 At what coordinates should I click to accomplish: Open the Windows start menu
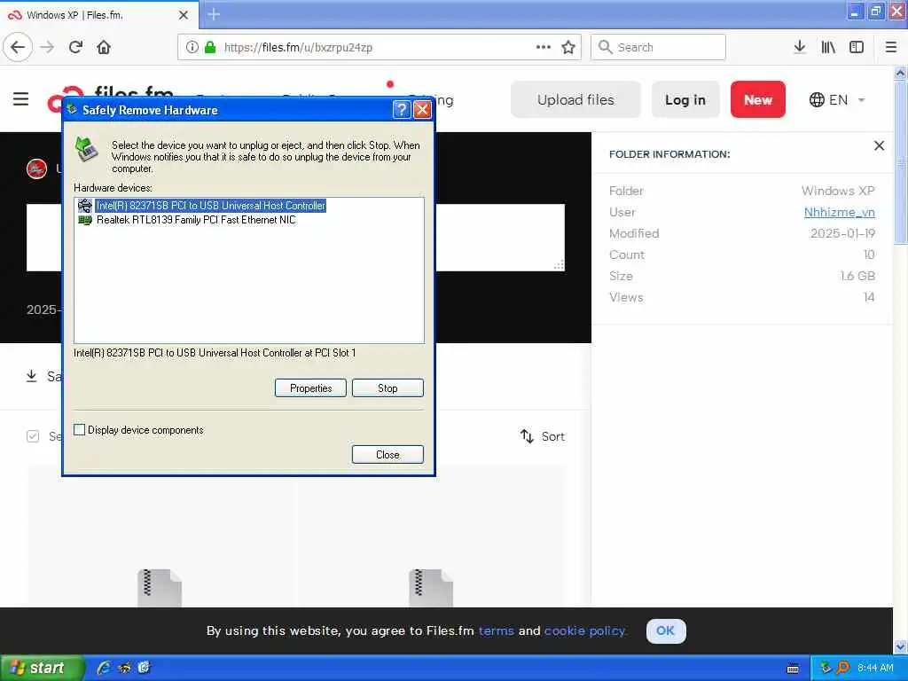pyautogui.click(x=43, y=668)
